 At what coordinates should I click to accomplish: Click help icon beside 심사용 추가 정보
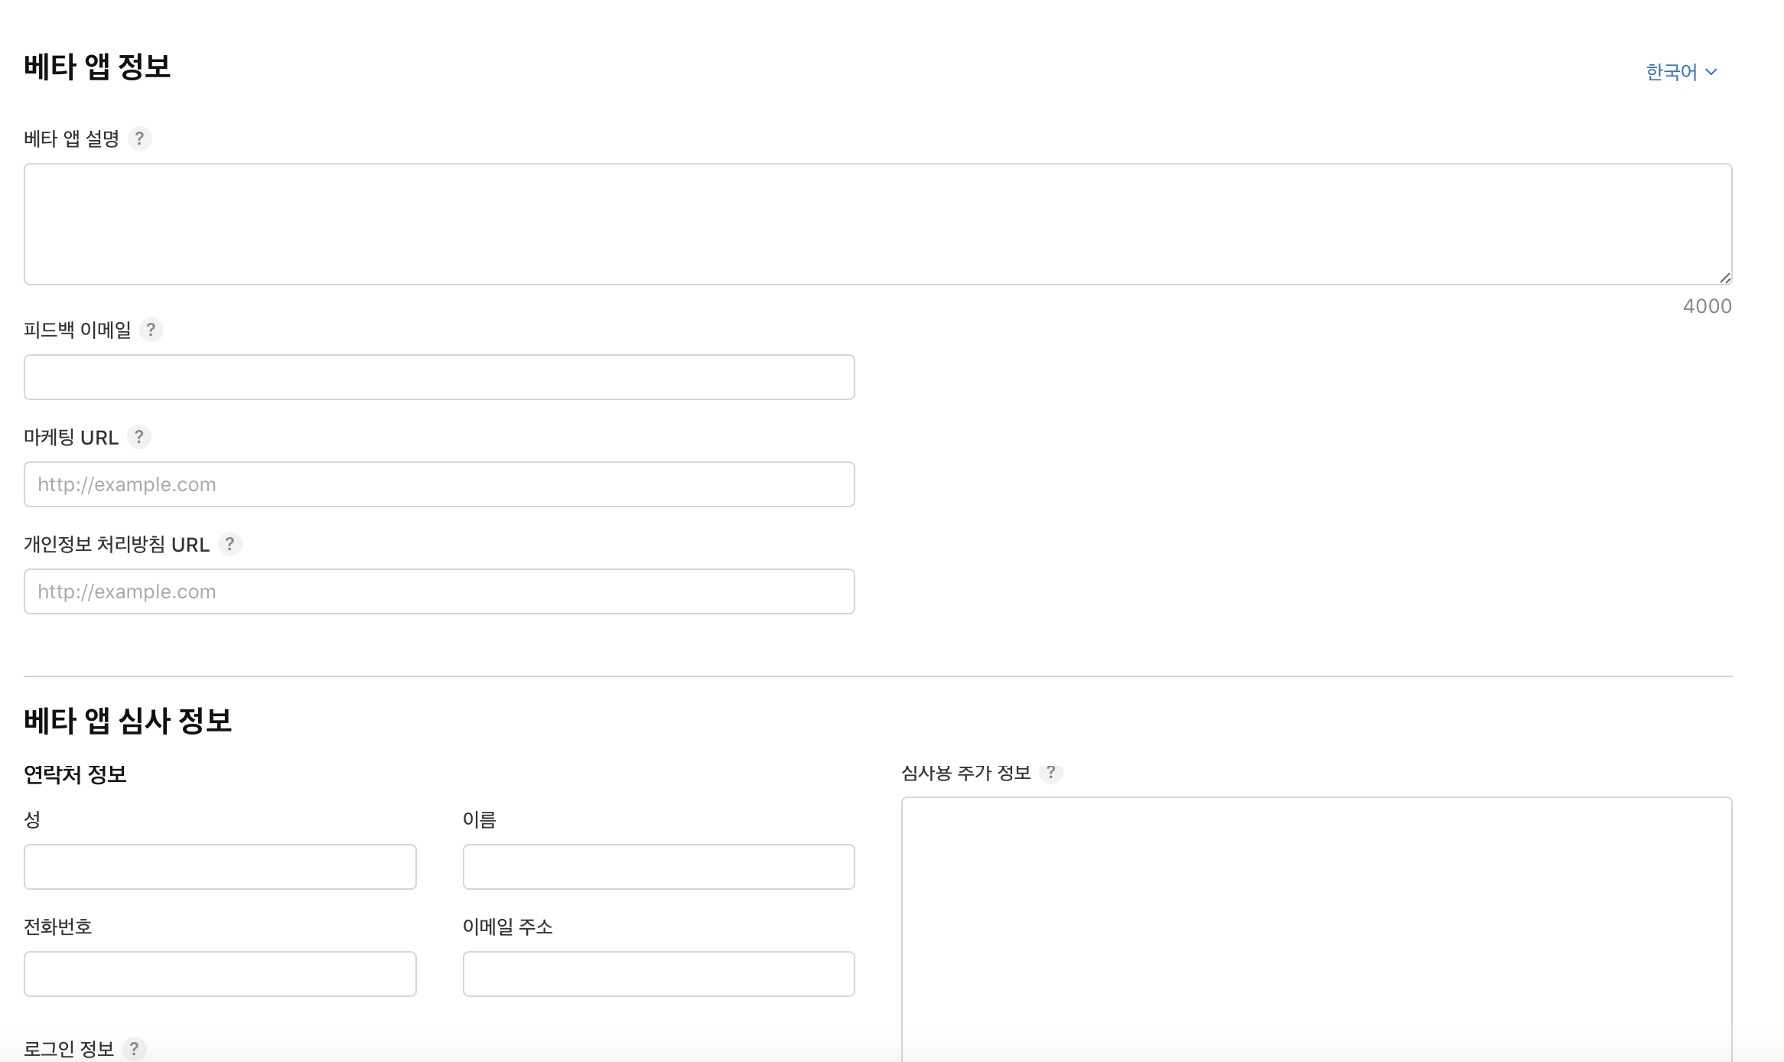coord(1051,773)
